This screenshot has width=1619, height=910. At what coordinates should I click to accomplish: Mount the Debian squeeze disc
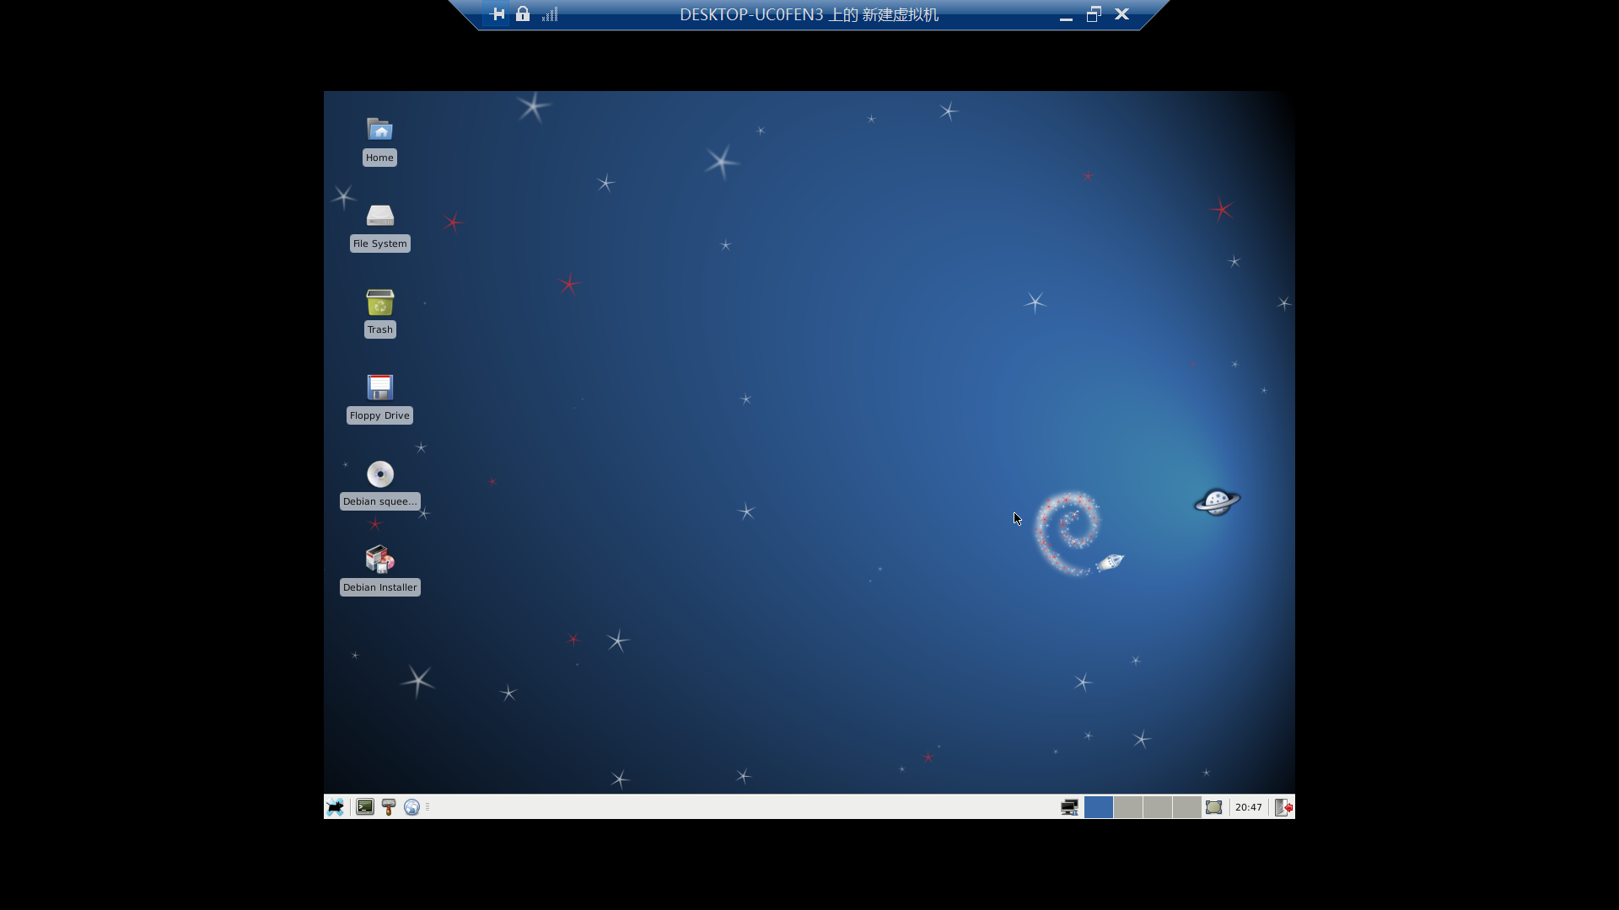pos(379,472)
